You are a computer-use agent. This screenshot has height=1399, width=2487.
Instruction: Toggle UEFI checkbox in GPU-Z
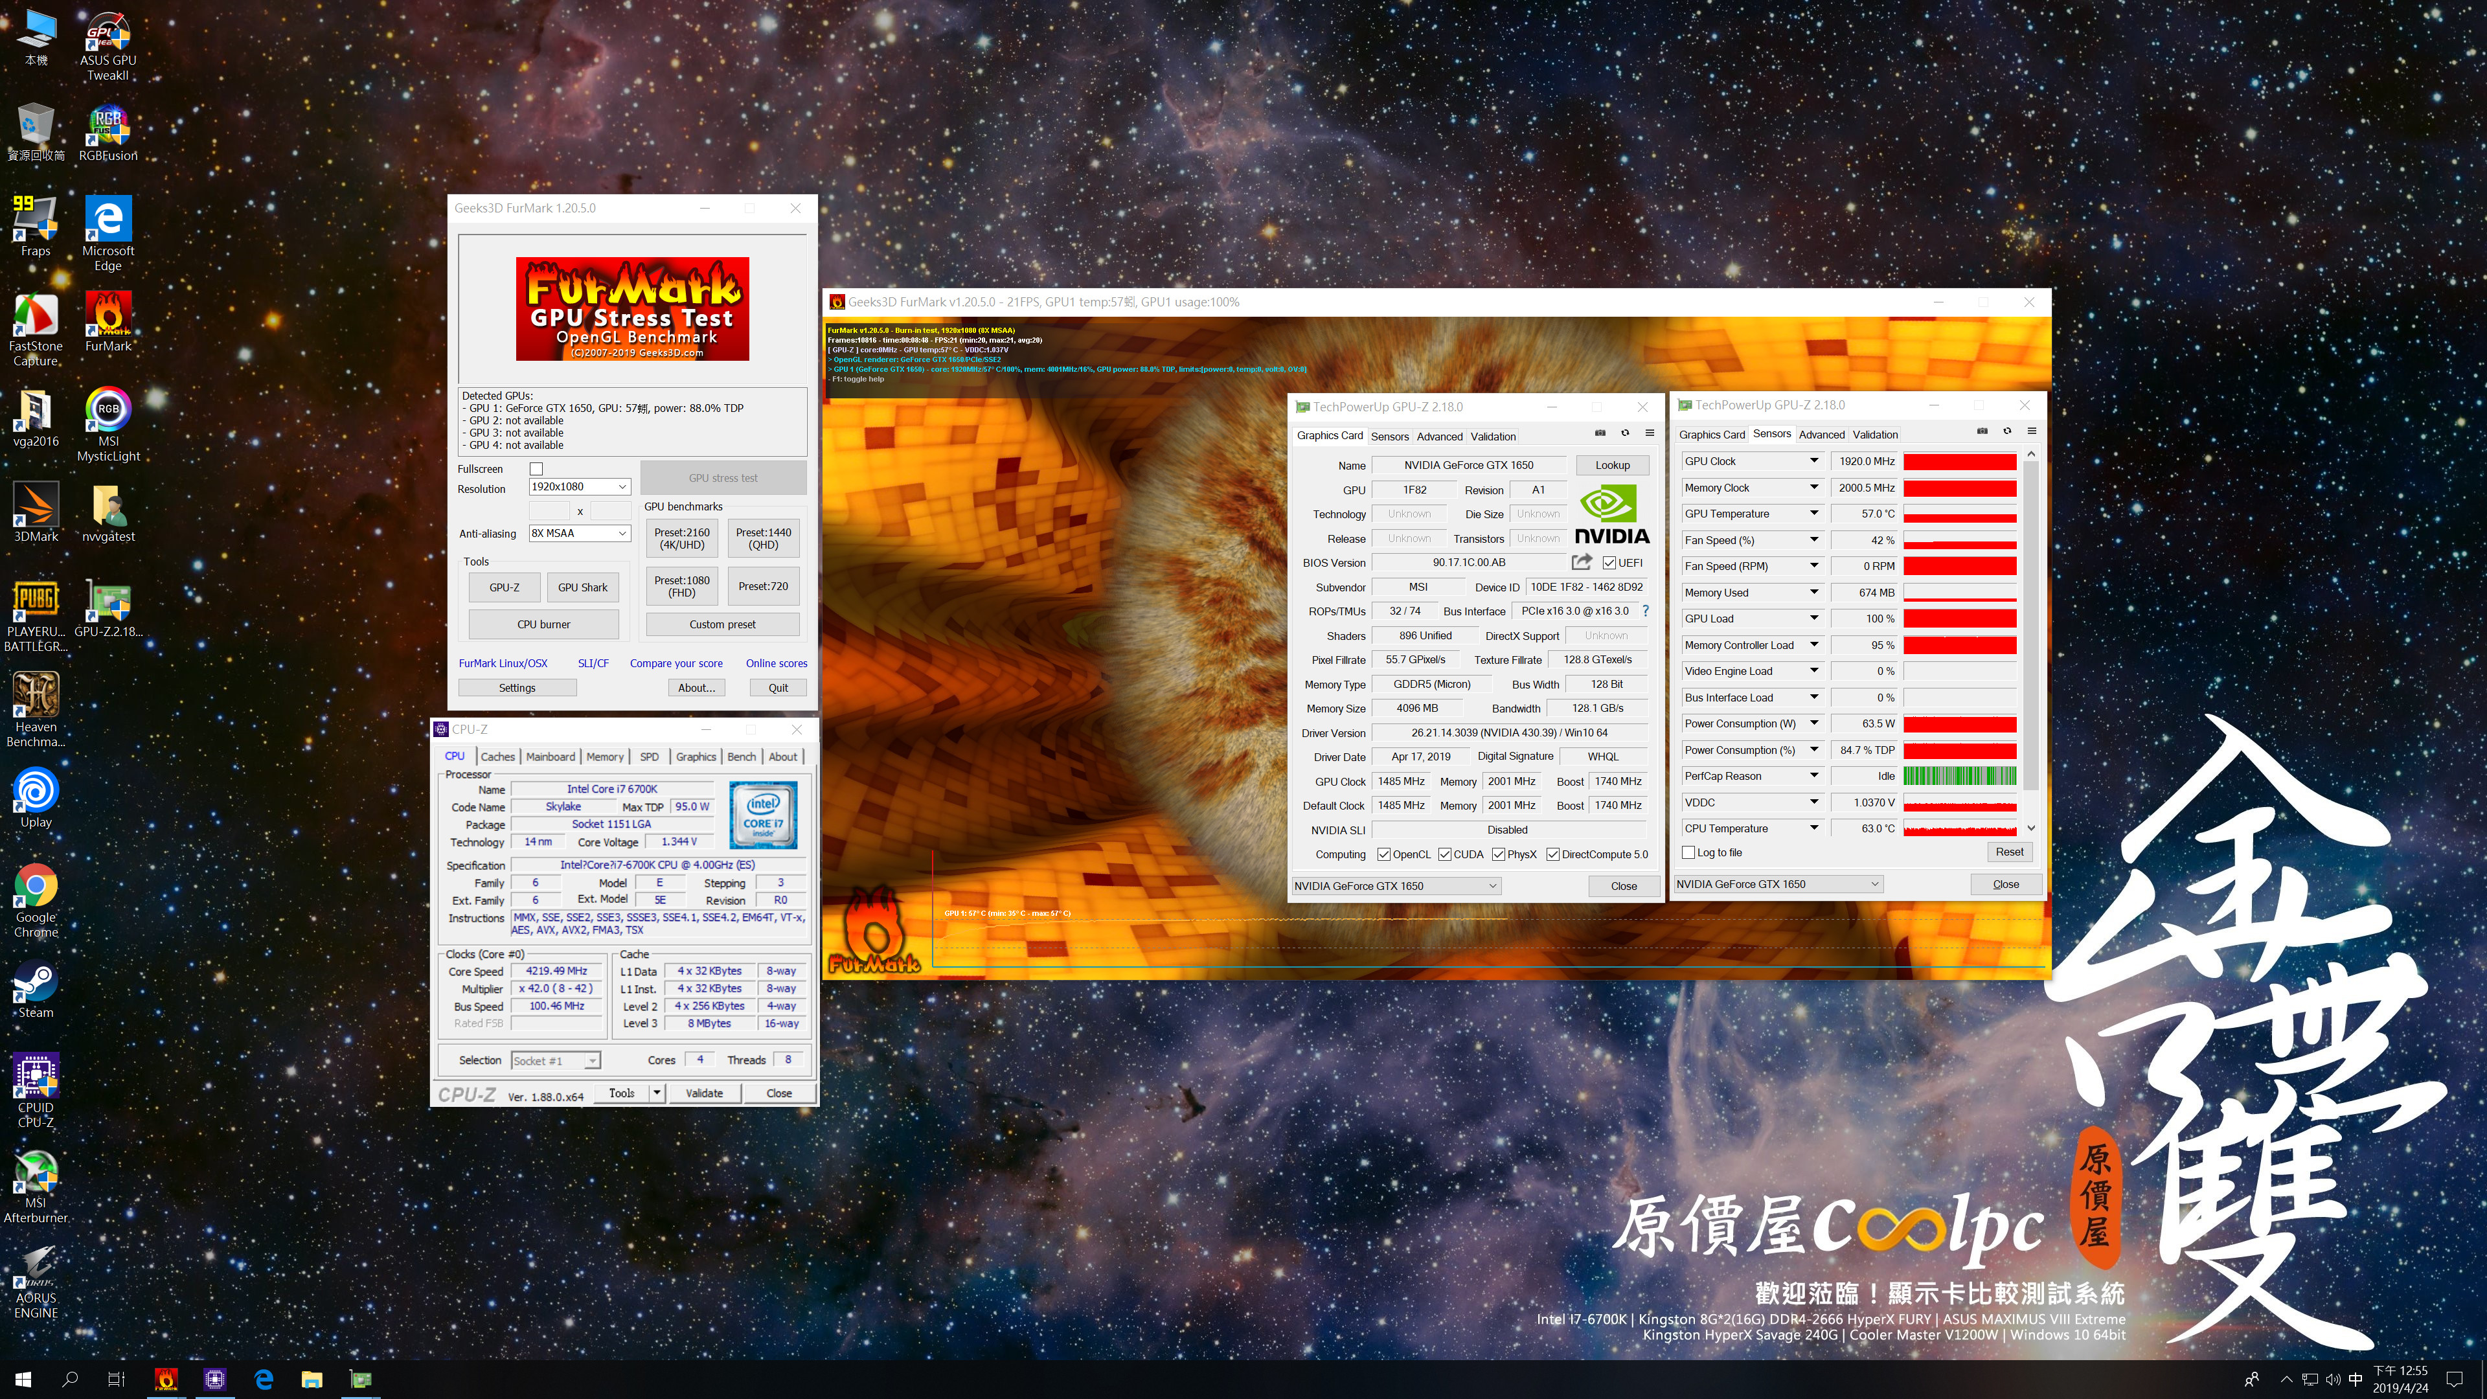point(1609,563)
